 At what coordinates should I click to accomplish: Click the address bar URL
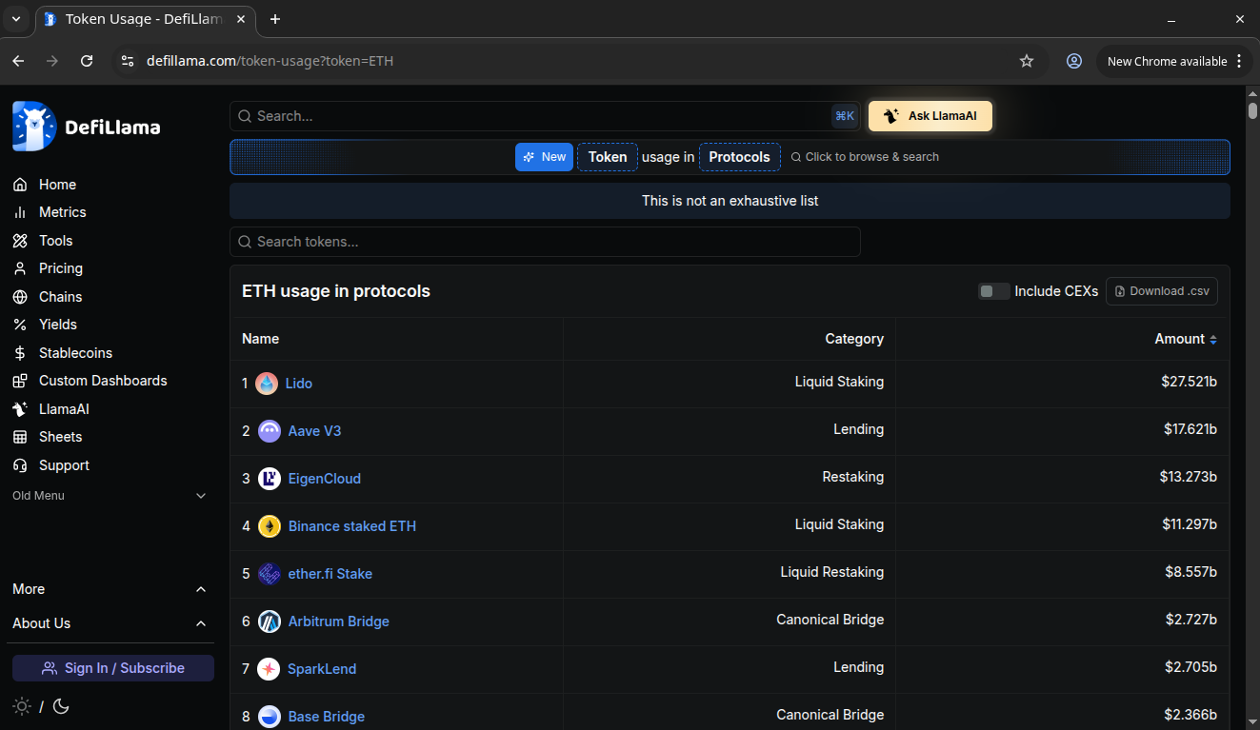270,61
